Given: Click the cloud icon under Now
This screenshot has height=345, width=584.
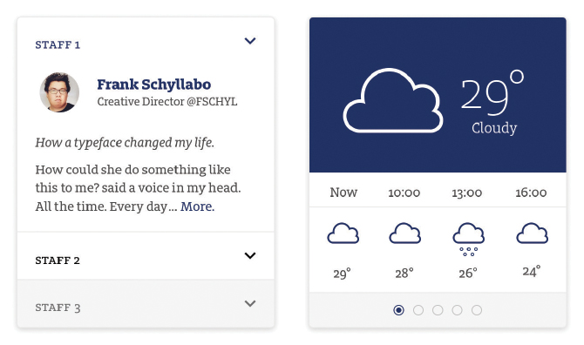Looking at the screenshot, I should 343,233.
